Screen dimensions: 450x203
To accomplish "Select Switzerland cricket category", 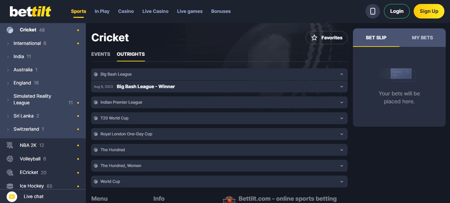I will pos(43,129).
